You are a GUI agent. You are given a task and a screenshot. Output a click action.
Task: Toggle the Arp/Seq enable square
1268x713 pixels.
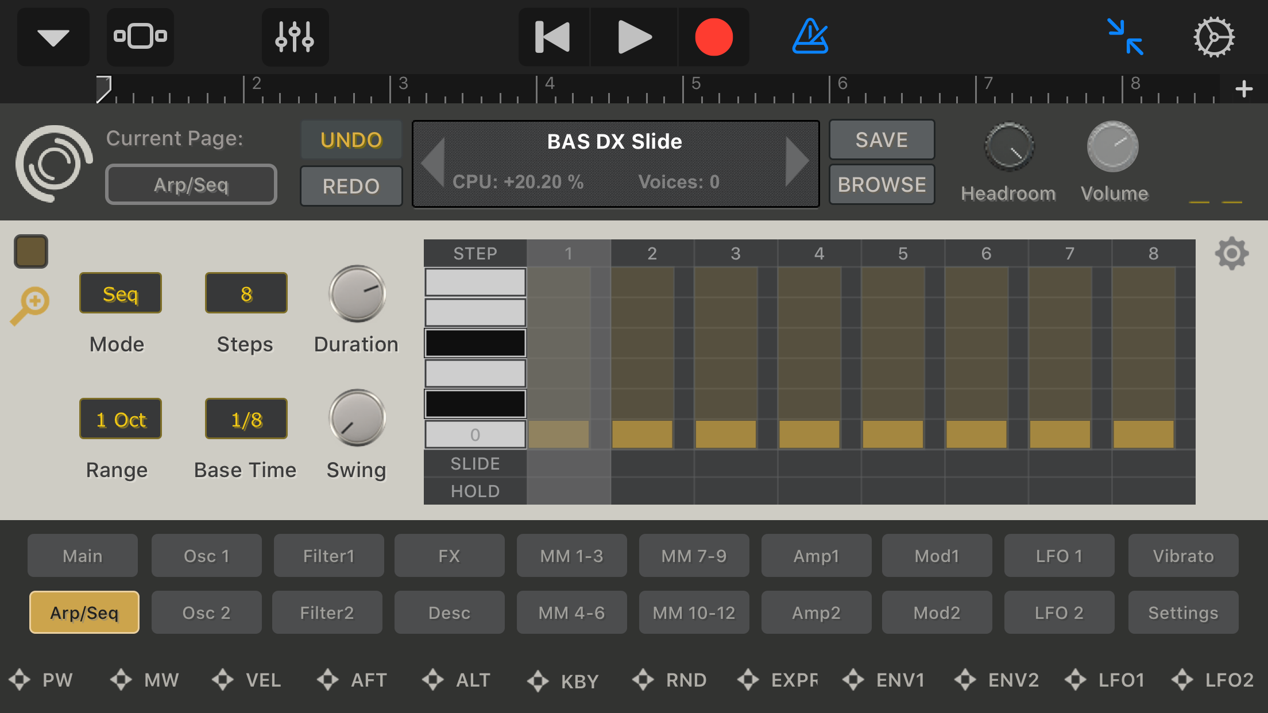pos(31,251)
